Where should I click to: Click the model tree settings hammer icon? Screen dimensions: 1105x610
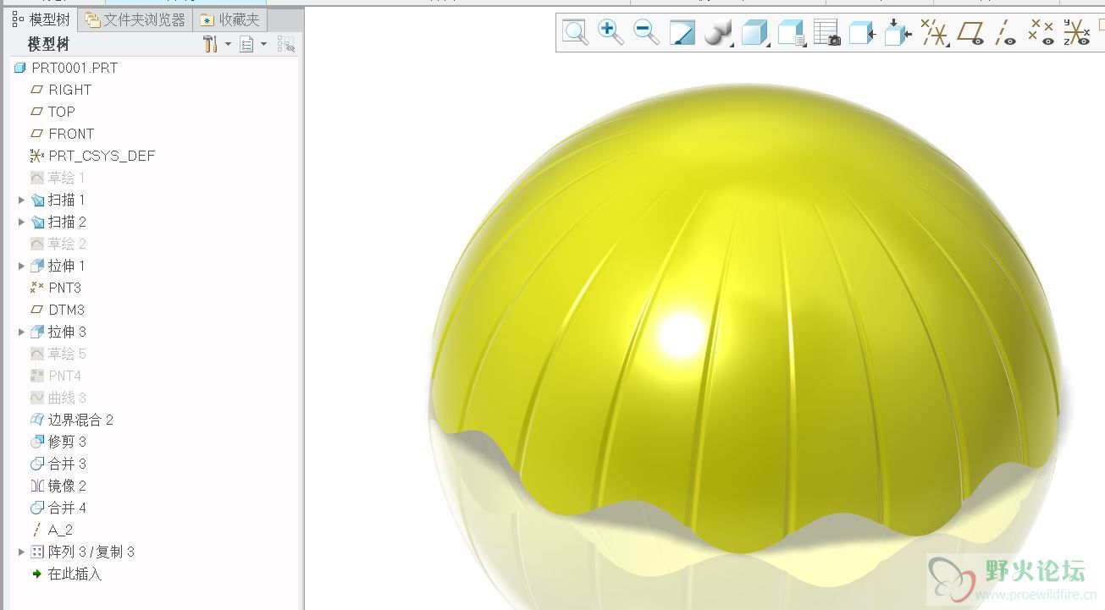211,44
